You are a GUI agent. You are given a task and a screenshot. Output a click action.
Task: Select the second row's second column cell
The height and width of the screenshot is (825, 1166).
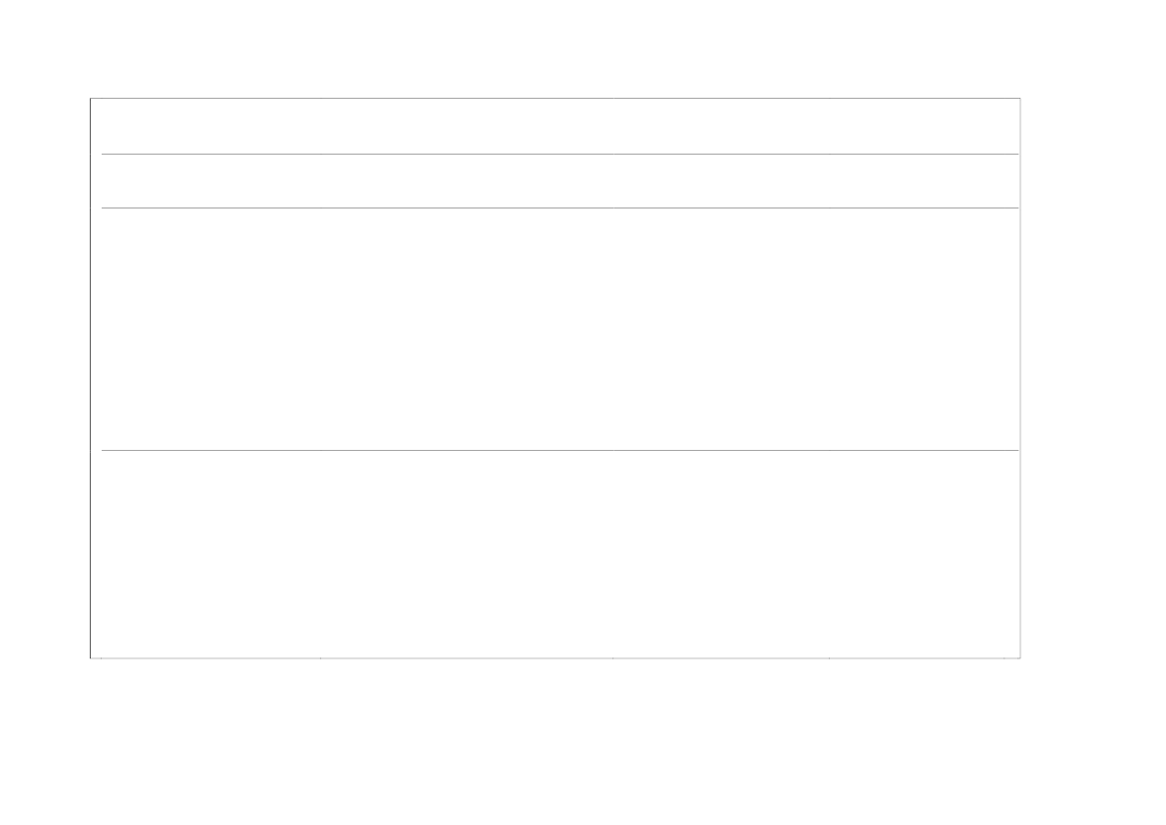[x=466, y=182]
